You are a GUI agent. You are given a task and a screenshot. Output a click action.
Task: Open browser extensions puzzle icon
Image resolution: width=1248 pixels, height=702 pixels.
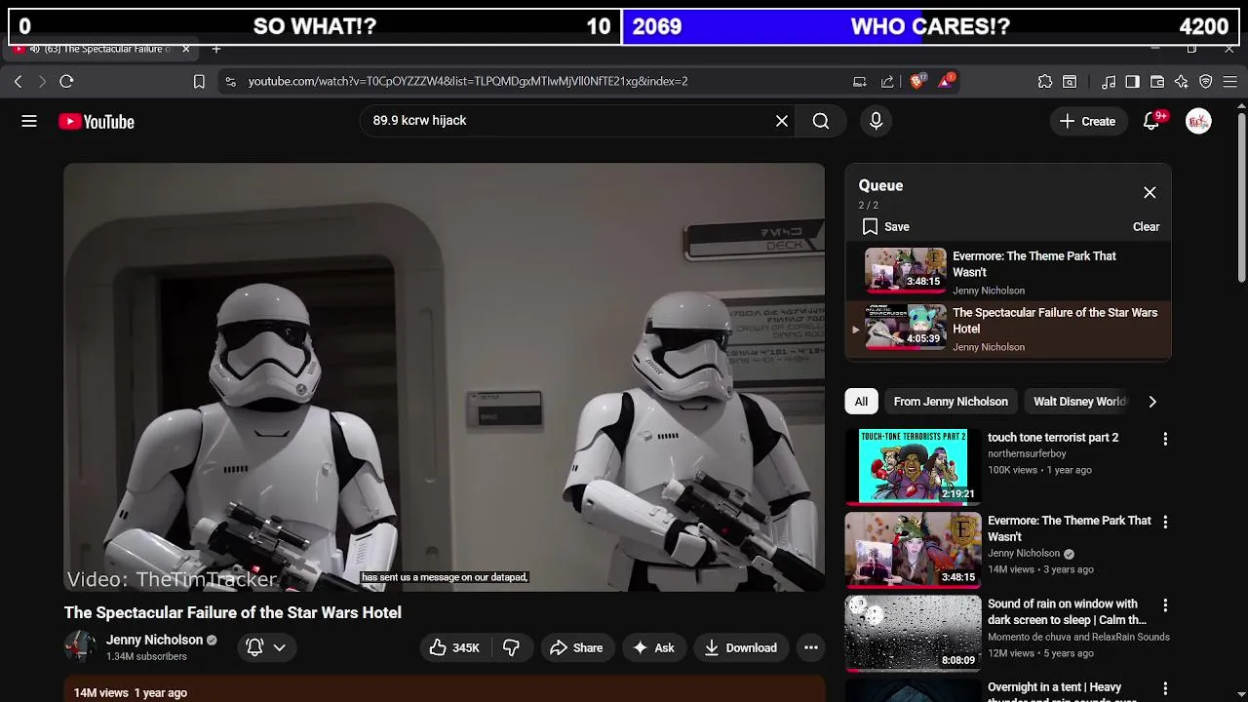[1045, 82]
